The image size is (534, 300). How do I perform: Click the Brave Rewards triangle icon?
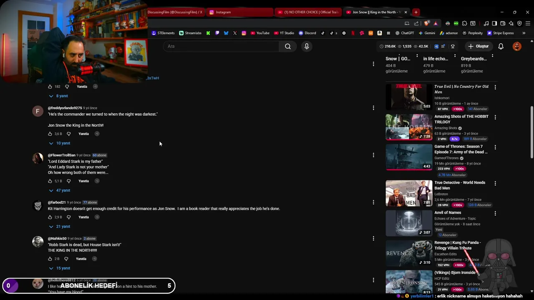pos(435,23)
